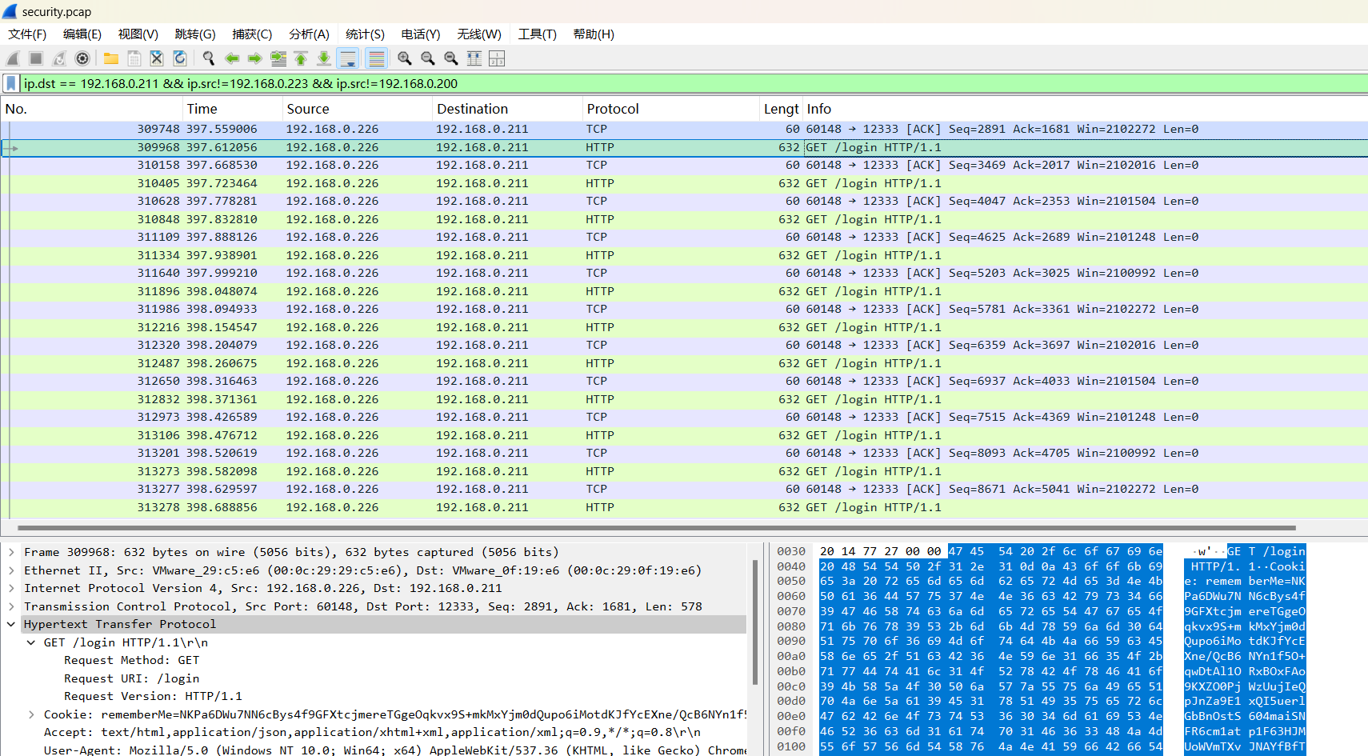This screenshot has width=1368, height=756.
Task: Expand the Frame 309968 tree node
Action: [x=11, y=552]
